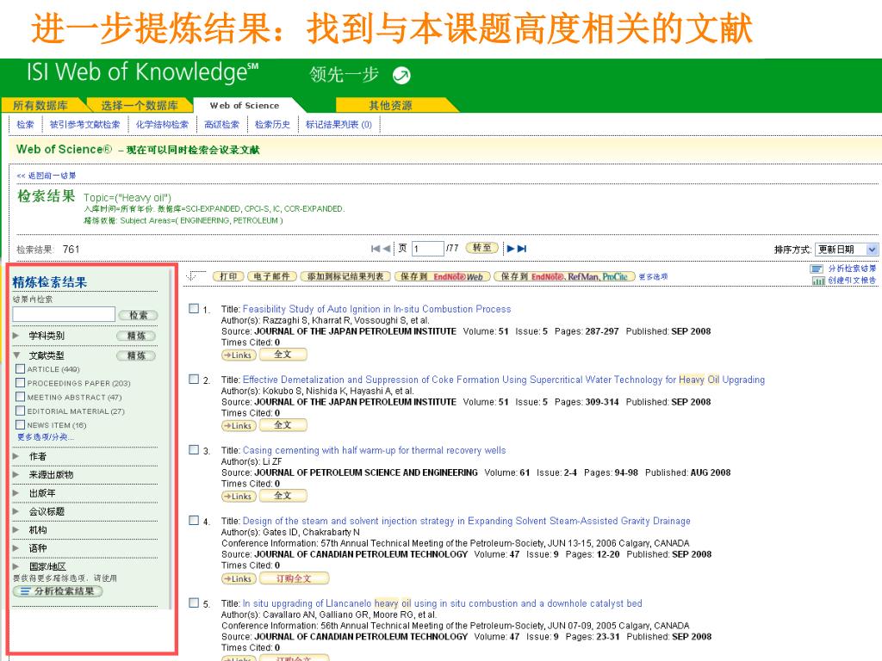The image size is (882, 661).
Task: Jump to last results page arrow
Action: (521, 249)
